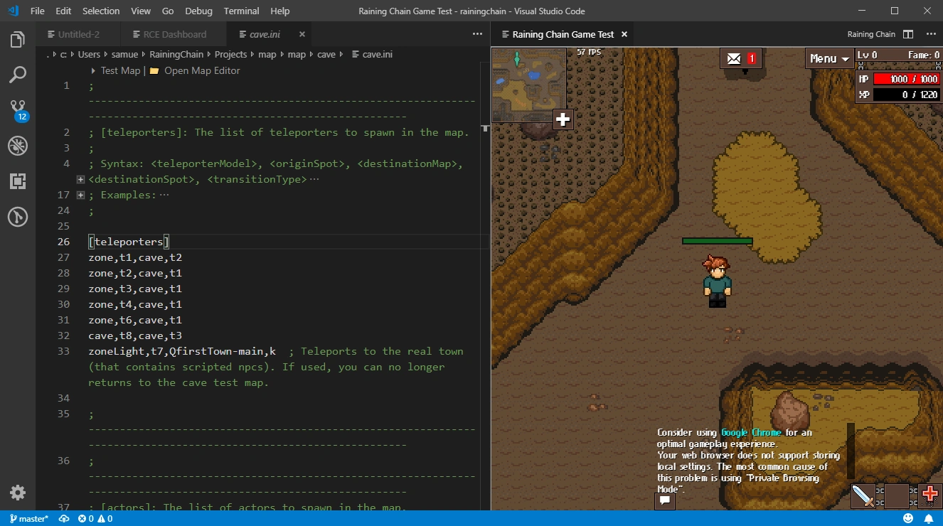The image size is (943, 526).
Task: Select the Raining Chain Game Test tab
Action: pyautogui.click(x=563, y=34)
